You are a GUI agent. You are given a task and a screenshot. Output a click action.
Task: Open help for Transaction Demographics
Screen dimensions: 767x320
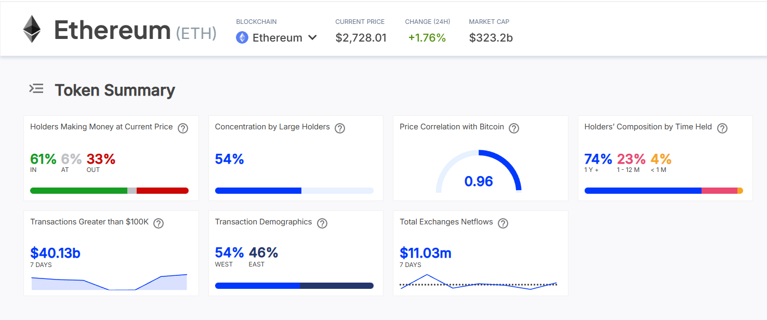pyautogui.click(x=322, y=223)
